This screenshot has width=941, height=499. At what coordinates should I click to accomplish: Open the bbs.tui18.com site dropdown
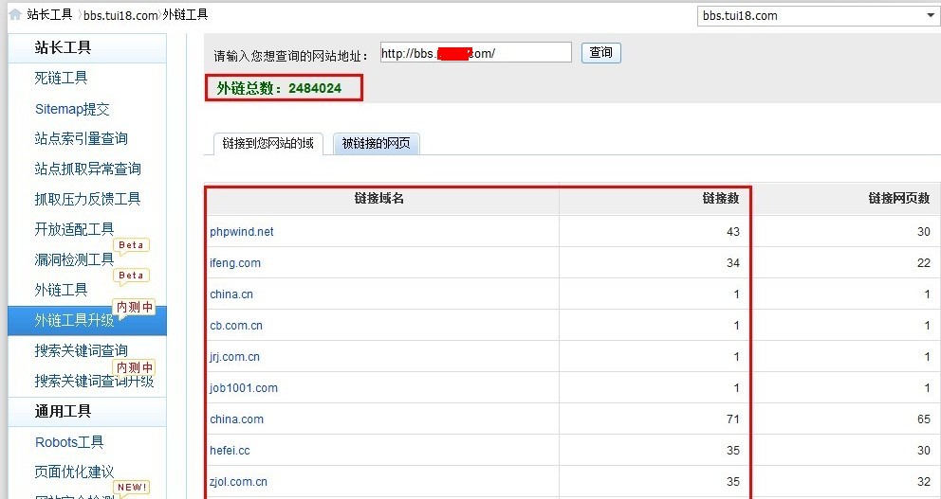817,16
